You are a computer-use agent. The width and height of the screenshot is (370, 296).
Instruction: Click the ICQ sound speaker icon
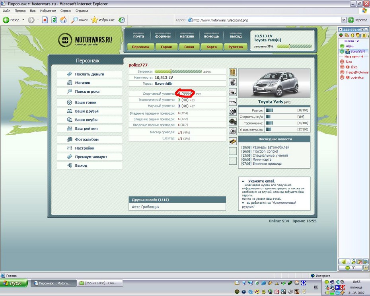click(352, 35)
